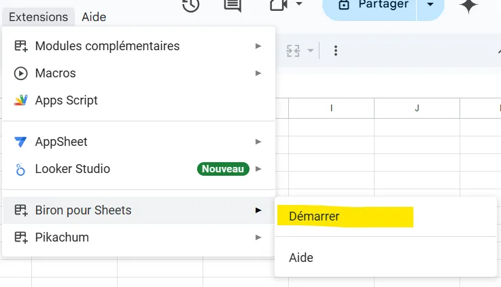
Task: Open the AppSheet submenu
Action: click(x=139, y=142)
